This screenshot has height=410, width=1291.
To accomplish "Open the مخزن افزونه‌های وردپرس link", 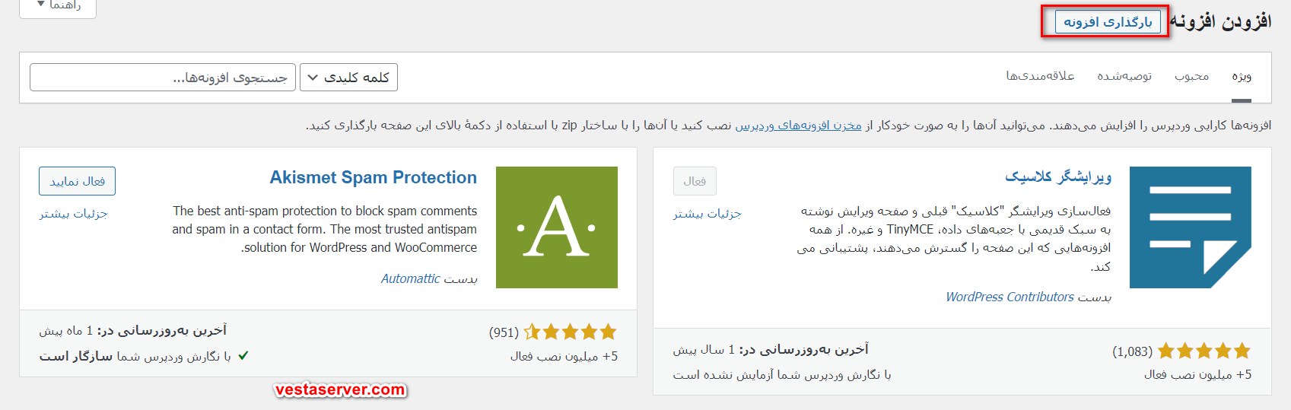I will (x=798, y=126).
